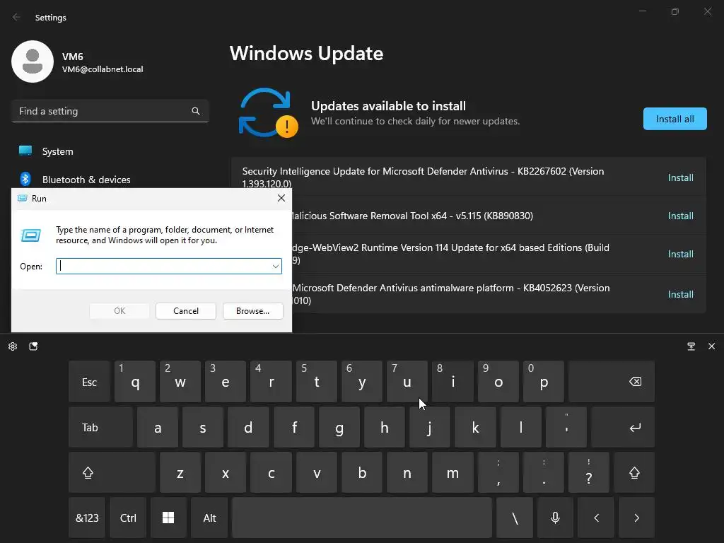Click Cancel in the Run dialog
Viewport: 724px width, 543px height.
pos(186,311)
